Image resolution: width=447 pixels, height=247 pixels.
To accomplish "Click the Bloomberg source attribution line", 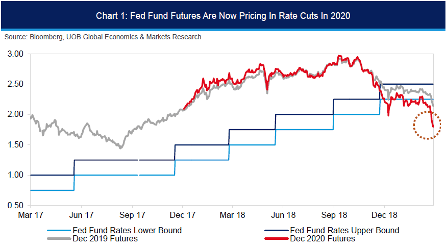I will click(x=103, y=37).
